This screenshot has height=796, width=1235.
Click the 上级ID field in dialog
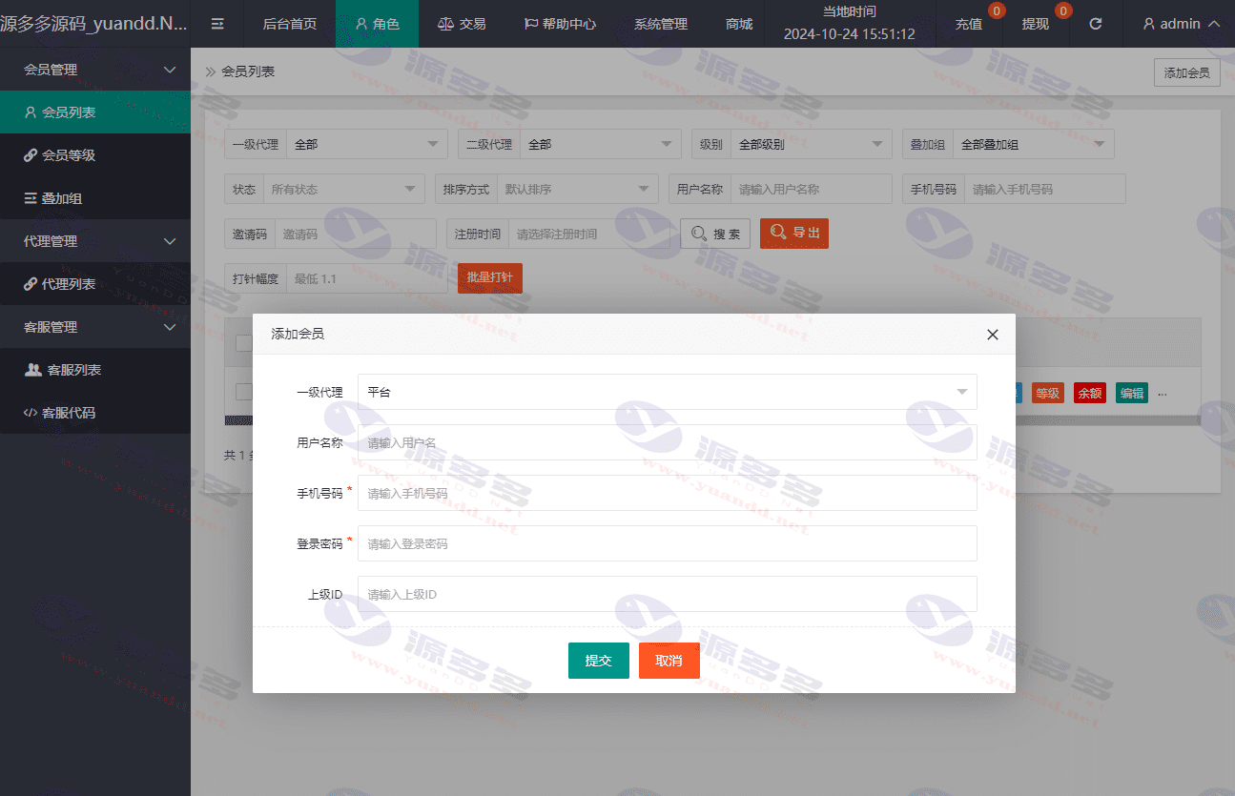(x=667, y=594)
